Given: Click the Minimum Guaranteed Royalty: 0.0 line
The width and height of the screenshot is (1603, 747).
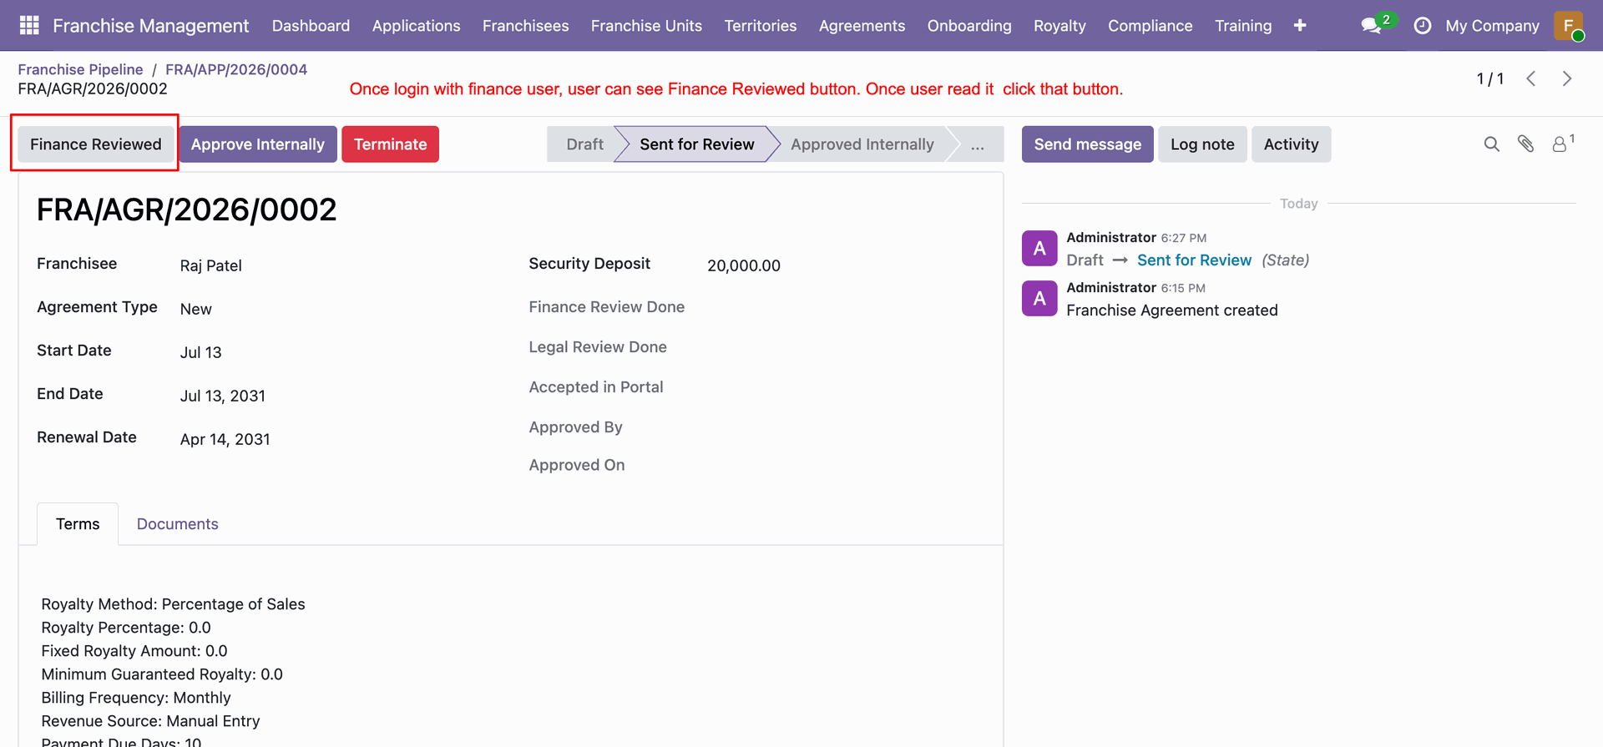Looking at the screenshot, I should [162, 674].
